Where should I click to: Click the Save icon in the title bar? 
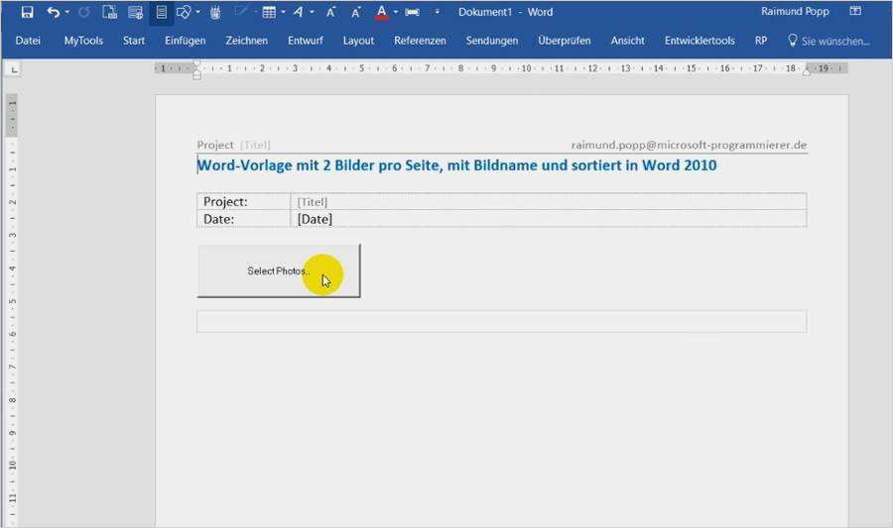[x=27, y=12]
